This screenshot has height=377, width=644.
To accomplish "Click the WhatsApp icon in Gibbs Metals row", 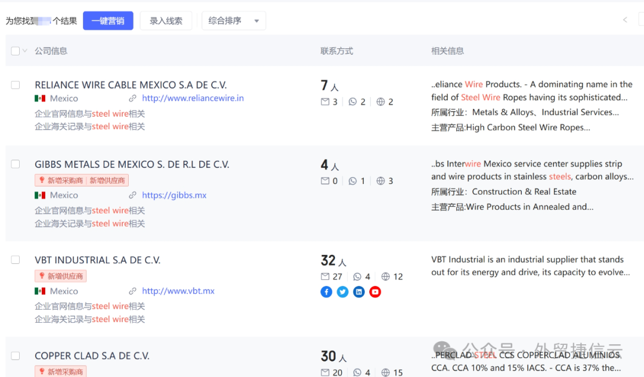I will [352, 181].
